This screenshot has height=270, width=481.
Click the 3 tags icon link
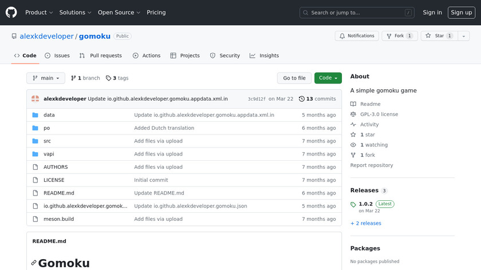tap(117, 78)
